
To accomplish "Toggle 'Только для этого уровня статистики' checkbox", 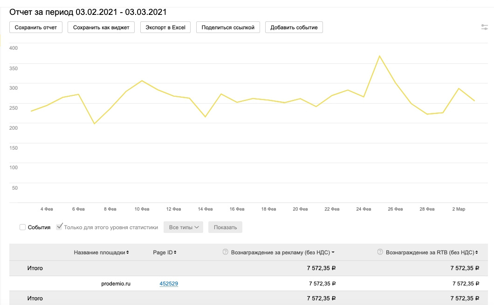I will [59, 227].
